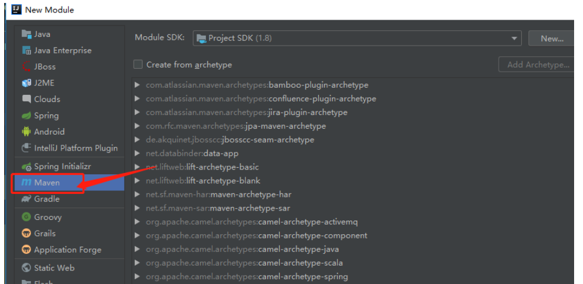Select J2ME module type label
The width and height of the screenshot is (583, 284).
(x=45, y=83)
